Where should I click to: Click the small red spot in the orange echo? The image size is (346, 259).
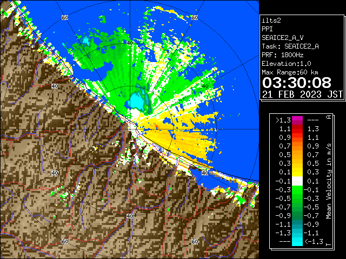(156, 126)
